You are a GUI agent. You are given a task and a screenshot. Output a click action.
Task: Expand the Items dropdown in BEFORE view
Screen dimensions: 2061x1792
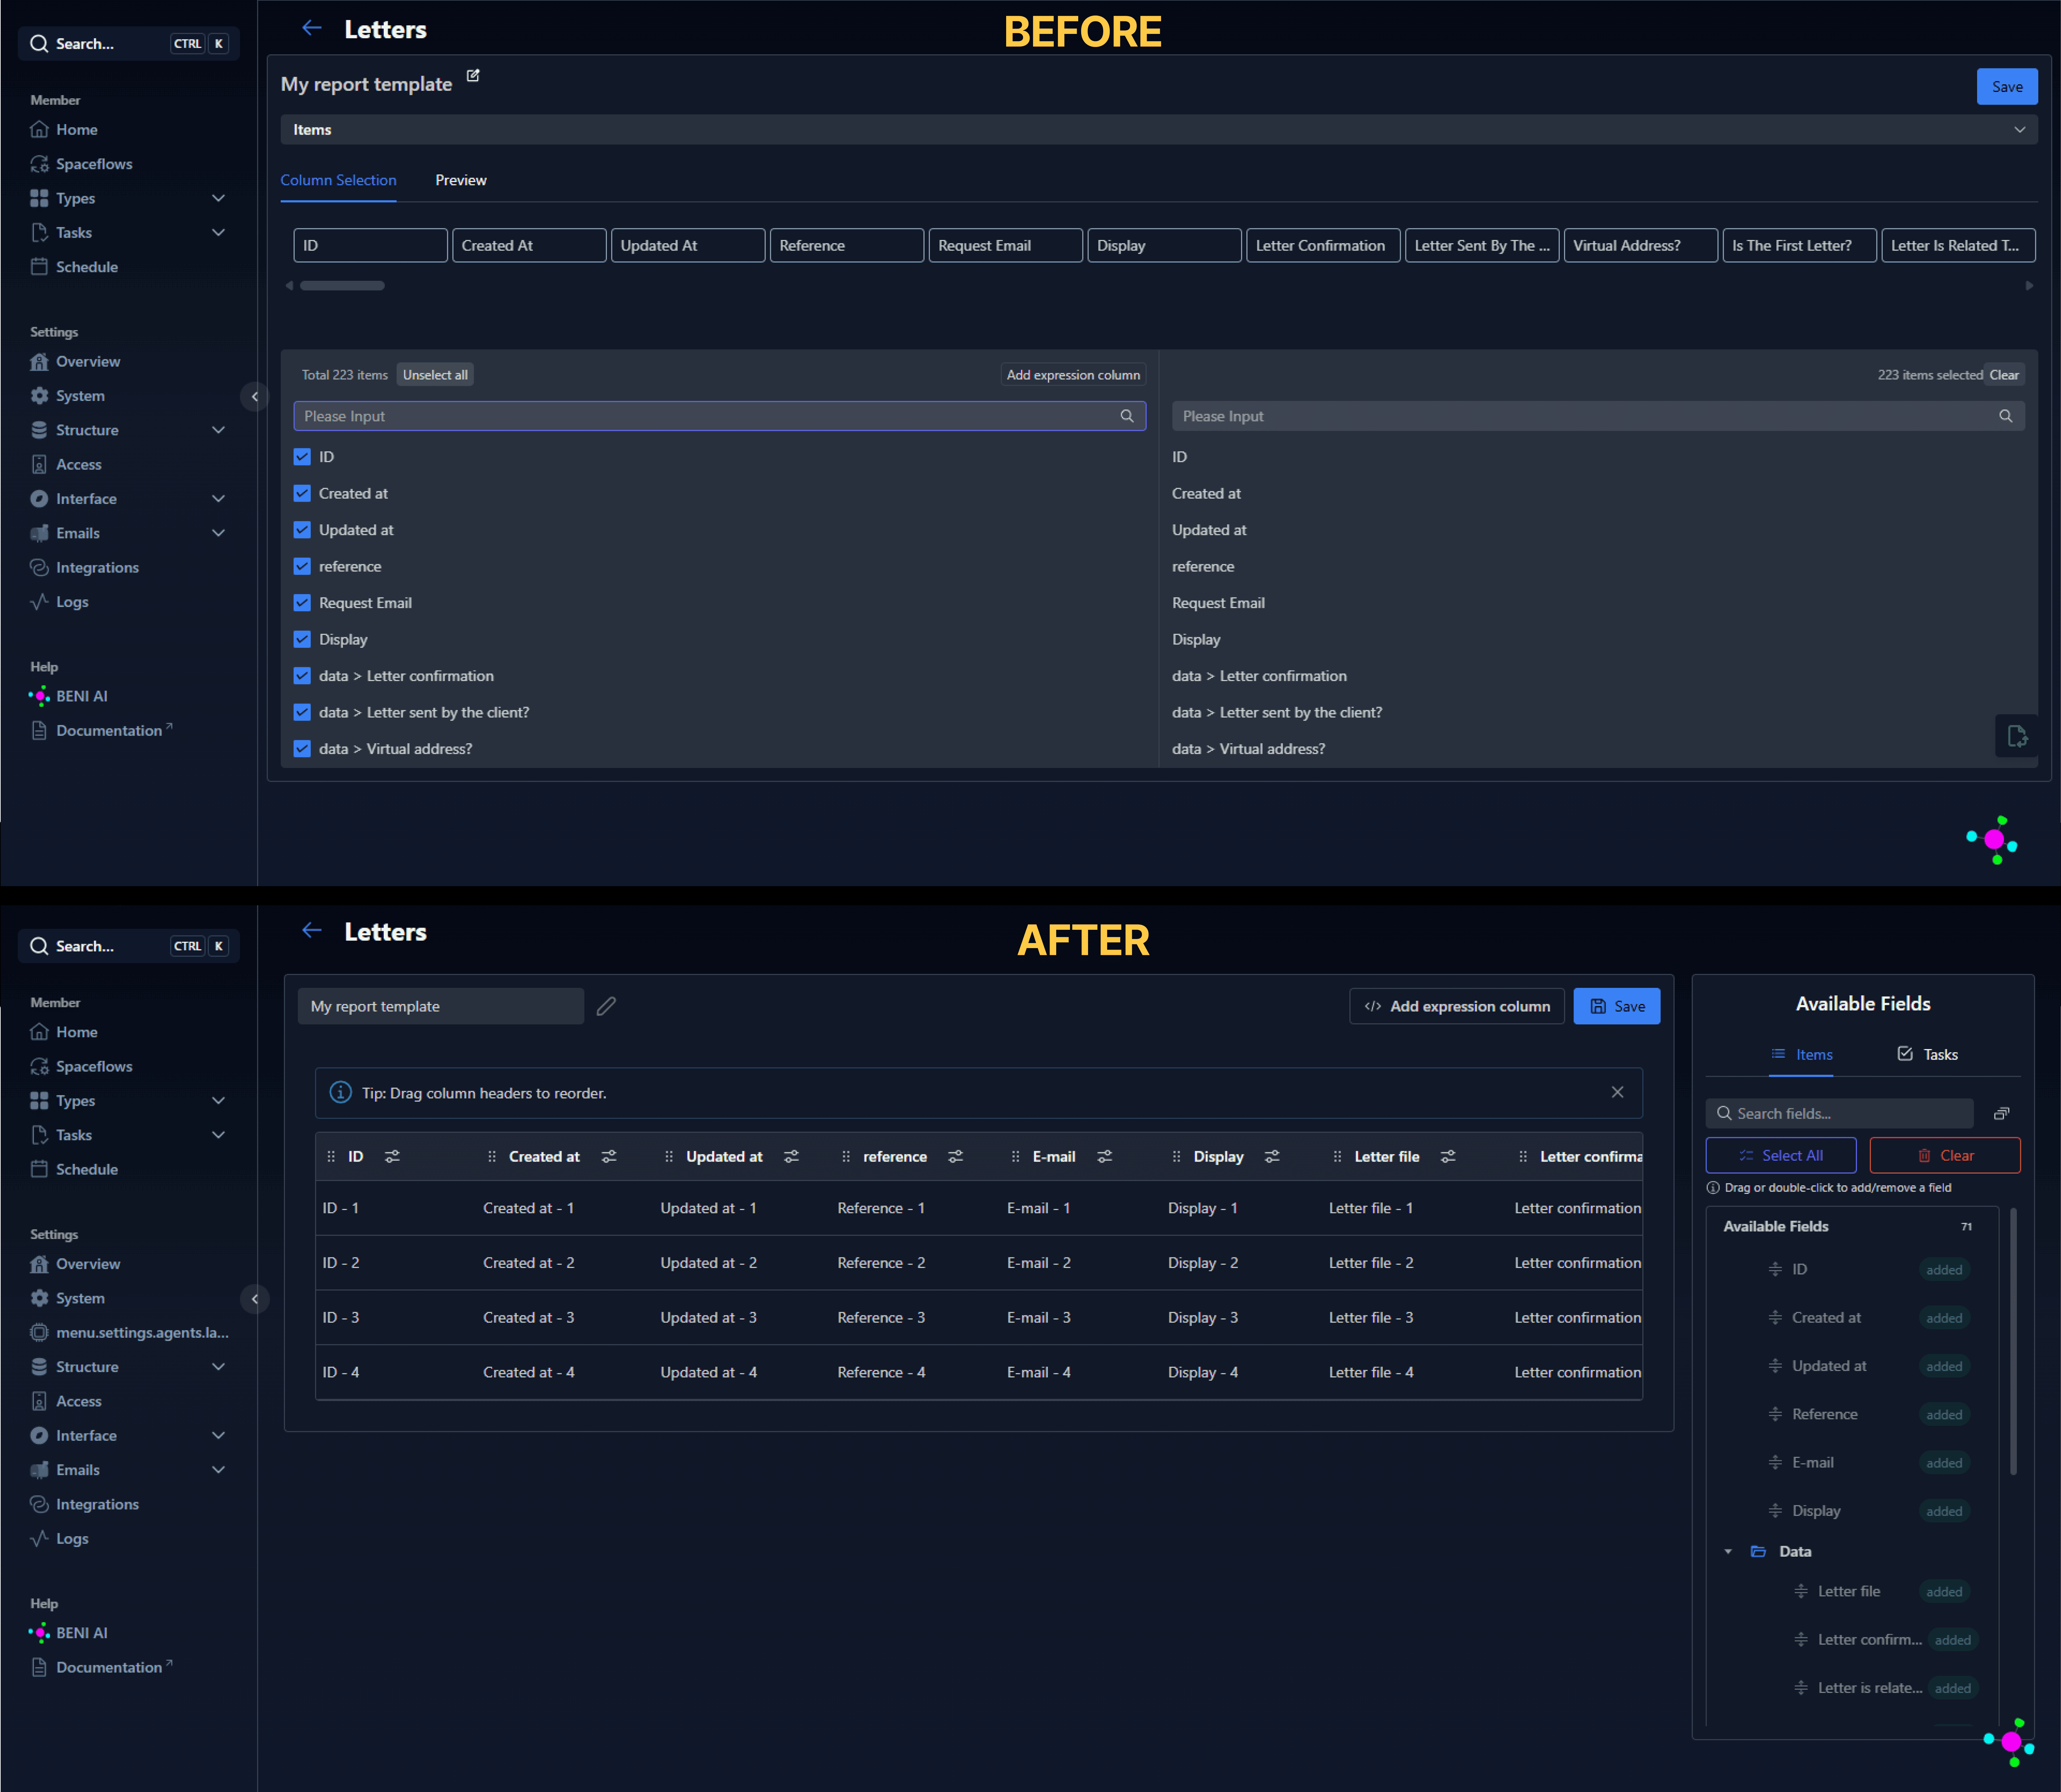1159,130
